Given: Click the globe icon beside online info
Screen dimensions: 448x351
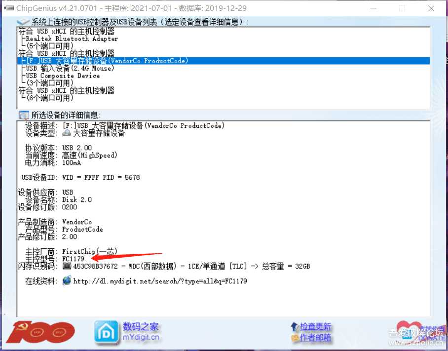Looking at the screenshot, I should coord(67,281).
